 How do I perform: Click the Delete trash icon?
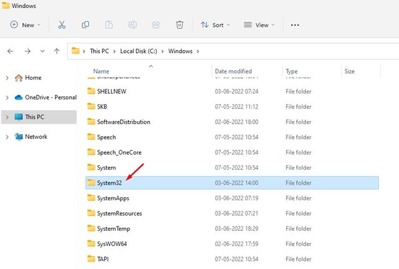coord(180,25)
